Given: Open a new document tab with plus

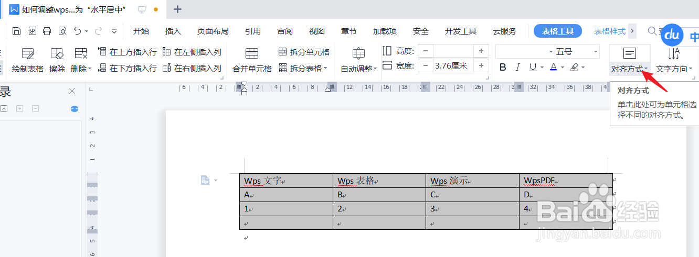Looking at the screenshot, I should [x=178, y=9].
